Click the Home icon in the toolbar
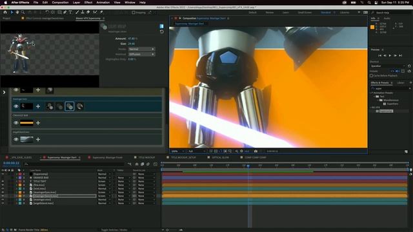The image size is (413, 232). tap(5, 12)
